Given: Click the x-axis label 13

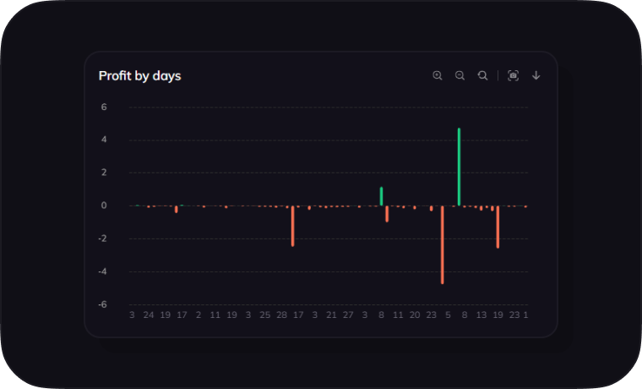Looking at the screenshot, I should (481, 315).
